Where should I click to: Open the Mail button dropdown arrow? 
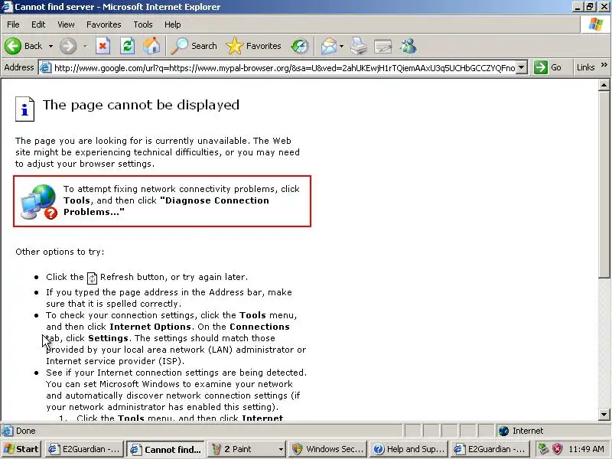click(341, 46)
